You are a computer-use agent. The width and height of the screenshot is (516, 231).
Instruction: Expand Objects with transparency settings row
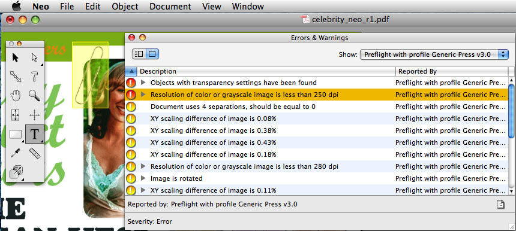pyautogui.click(x=143, y=83)
